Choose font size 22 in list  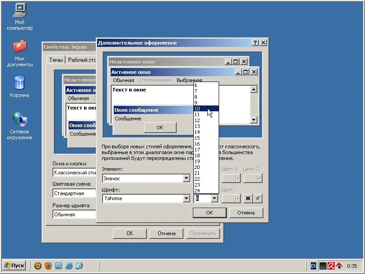pyautogui.click(x=206, y=179)
